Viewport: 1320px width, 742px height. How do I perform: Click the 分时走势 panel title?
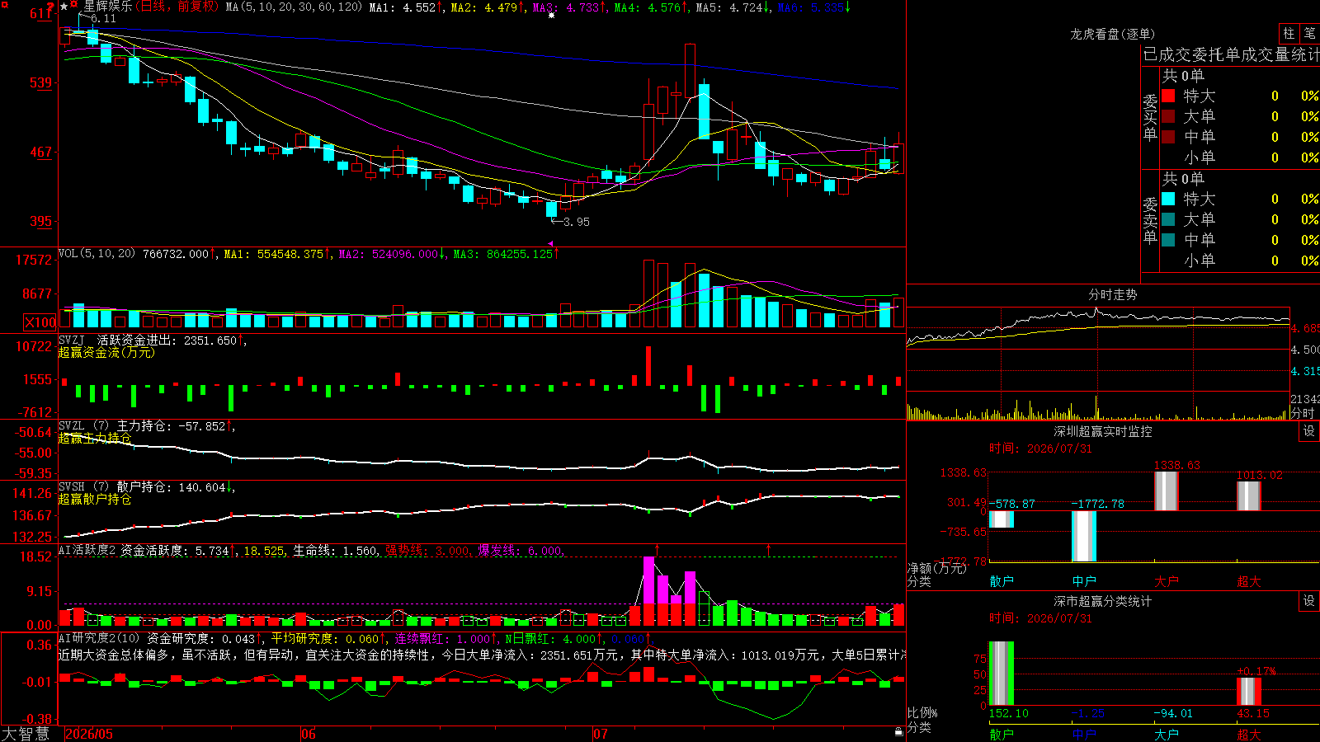[1112, 294]
